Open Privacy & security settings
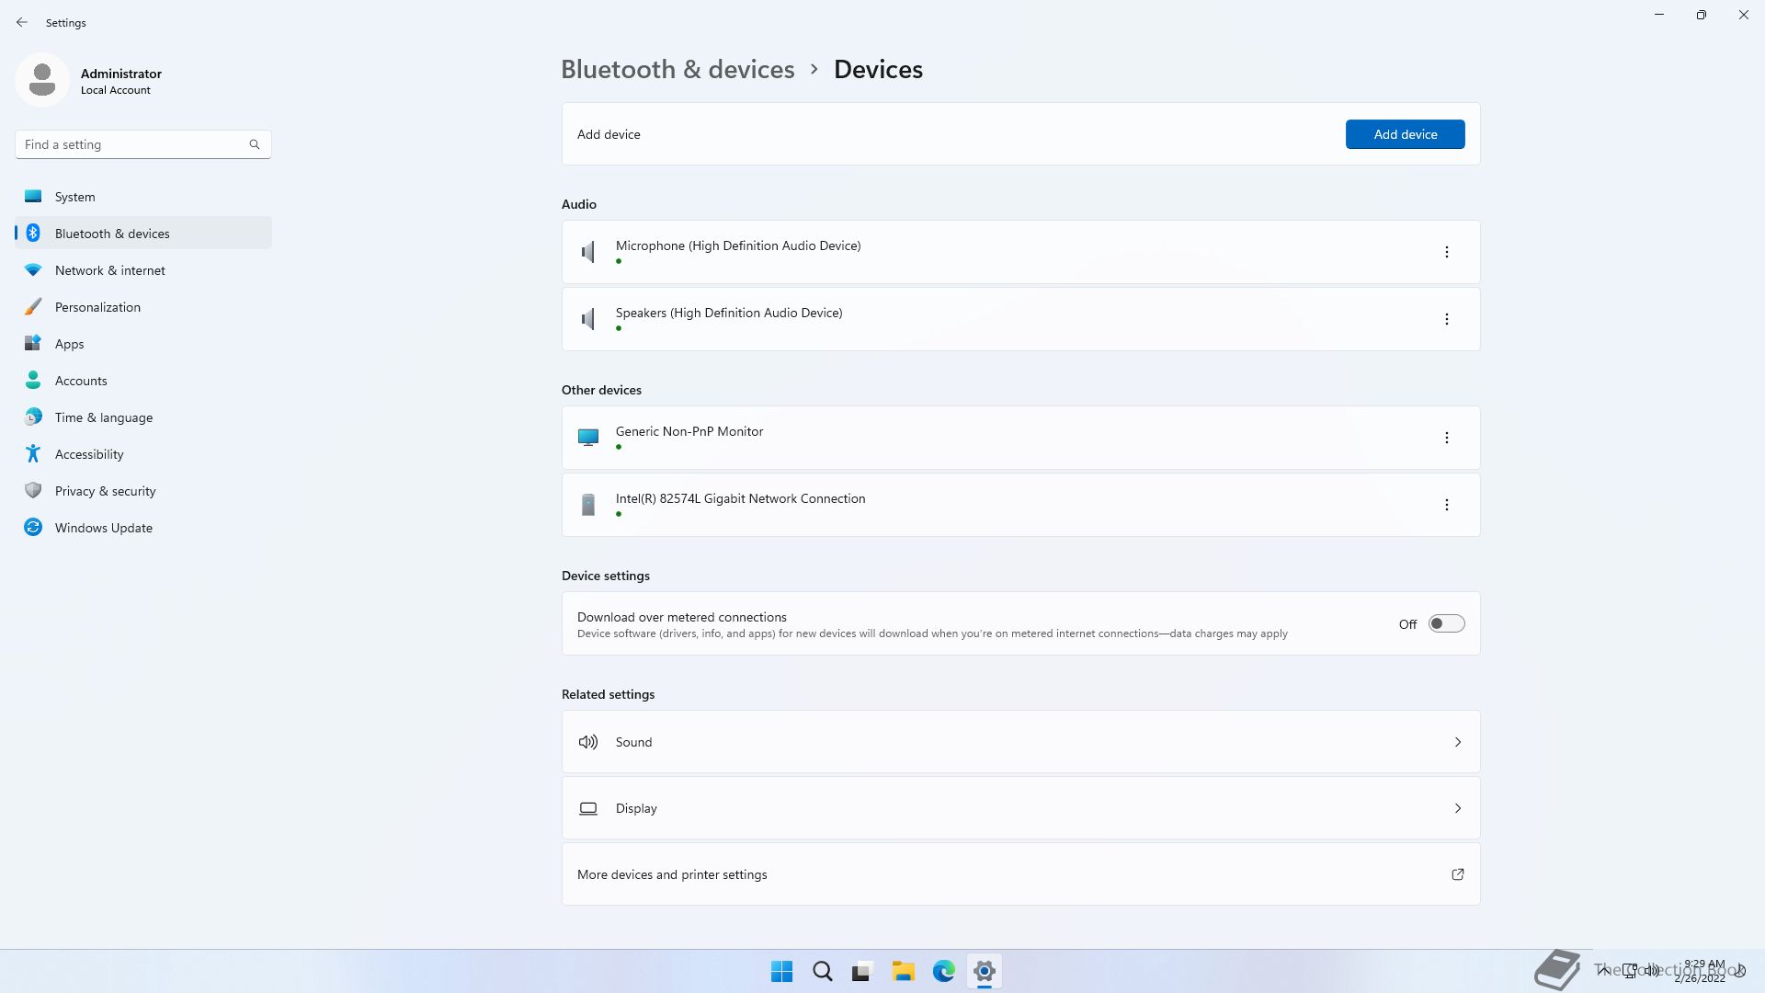Screen dimensions: 1765x993 click(x=105, y=491)
